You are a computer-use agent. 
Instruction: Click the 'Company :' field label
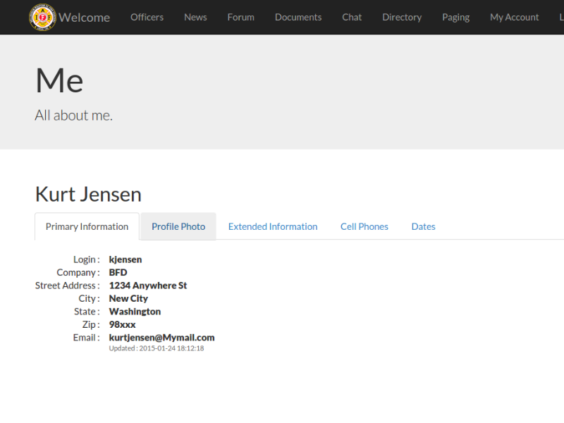(x=78, y=273)
